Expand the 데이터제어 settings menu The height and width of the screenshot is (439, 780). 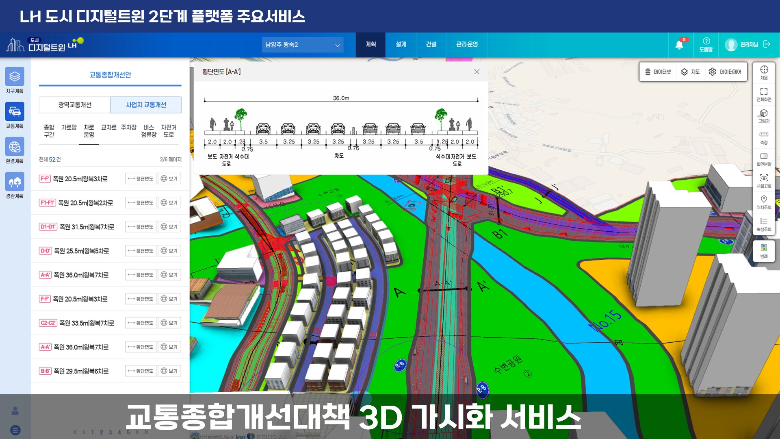725,72
